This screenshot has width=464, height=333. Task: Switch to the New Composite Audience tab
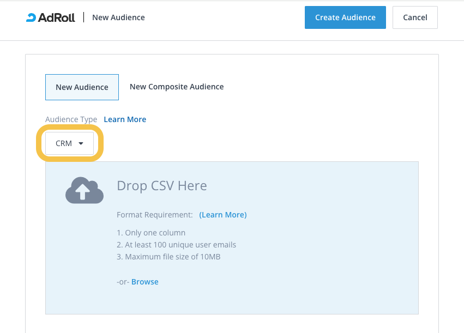(x=177, y=87)
